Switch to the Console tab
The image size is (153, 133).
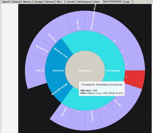(x=70, y=2)
